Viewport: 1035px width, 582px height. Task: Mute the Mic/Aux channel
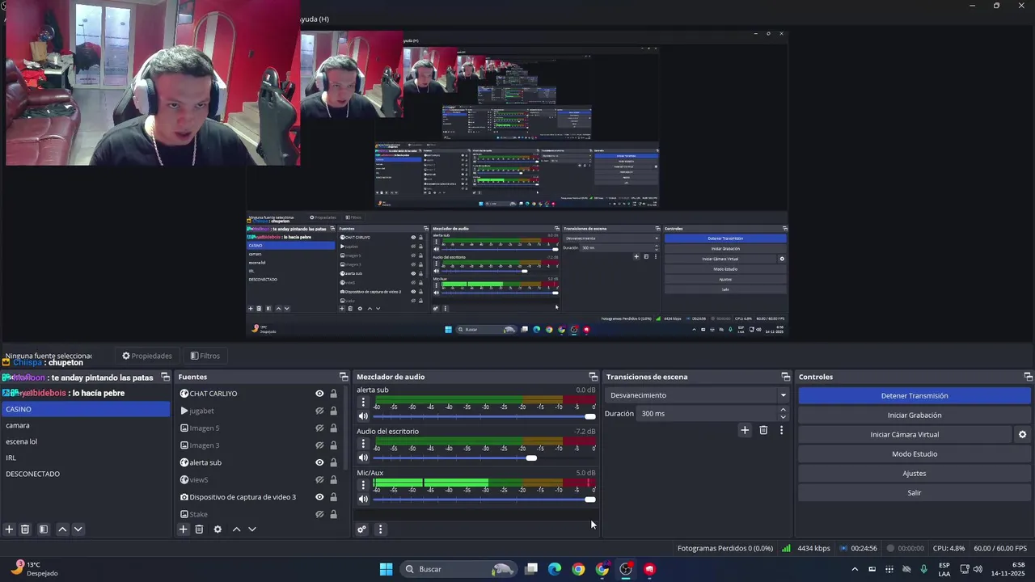[x=363, y=500]
